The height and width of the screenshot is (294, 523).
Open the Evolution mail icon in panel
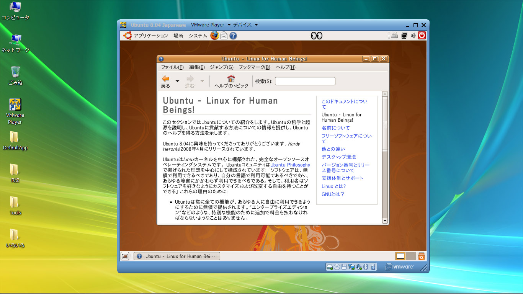click(x=224, y=36)
